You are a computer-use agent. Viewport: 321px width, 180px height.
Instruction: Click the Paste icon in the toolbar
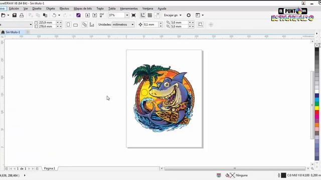[x=45, y=15]
